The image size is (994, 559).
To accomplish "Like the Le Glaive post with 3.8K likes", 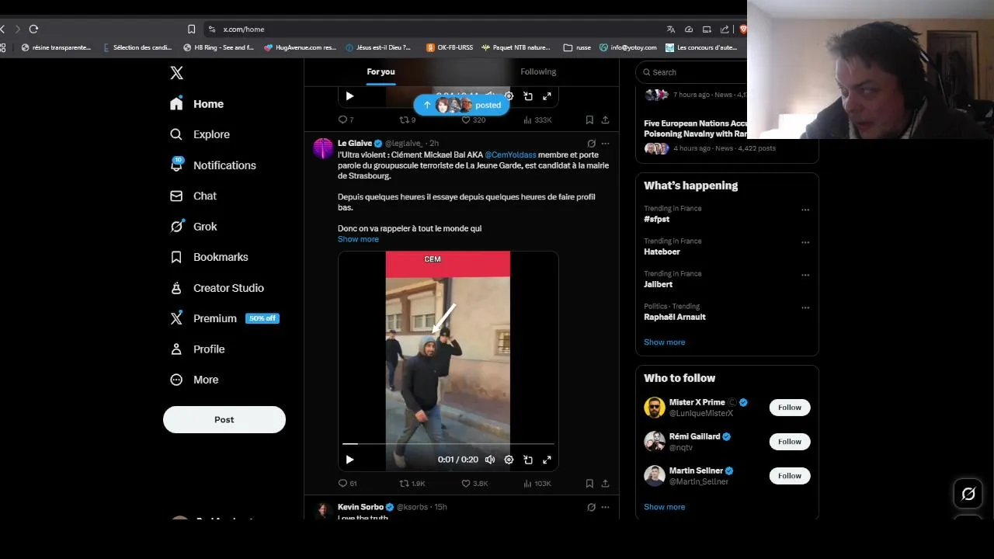I will 474,483.
